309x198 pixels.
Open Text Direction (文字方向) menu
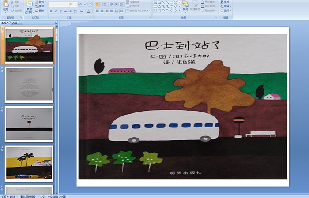click(134, 2)
